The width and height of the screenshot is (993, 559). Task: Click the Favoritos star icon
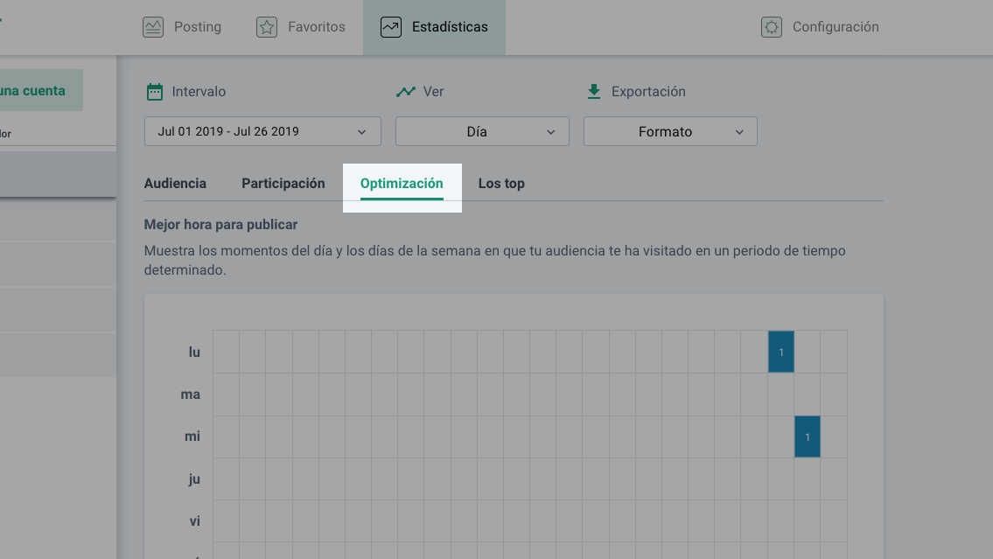click(267, 27)
